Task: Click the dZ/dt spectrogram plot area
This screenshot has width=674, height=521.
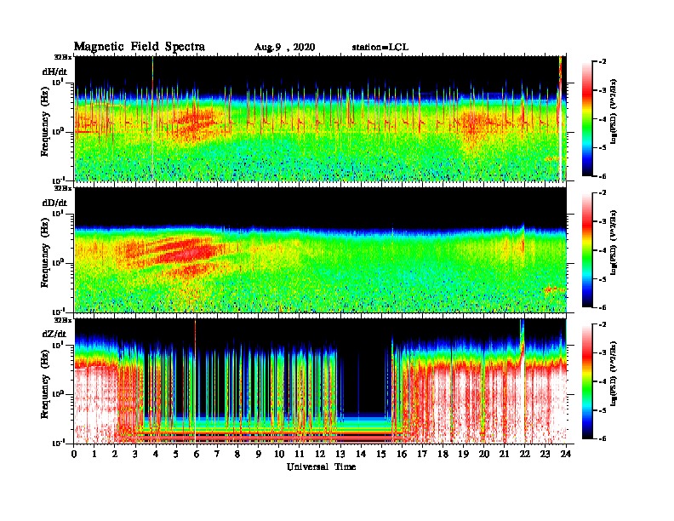Action: tap(321, 381)
